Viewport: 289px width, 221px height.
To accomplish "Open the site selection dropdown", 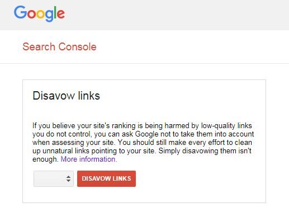I will [54, 178].
